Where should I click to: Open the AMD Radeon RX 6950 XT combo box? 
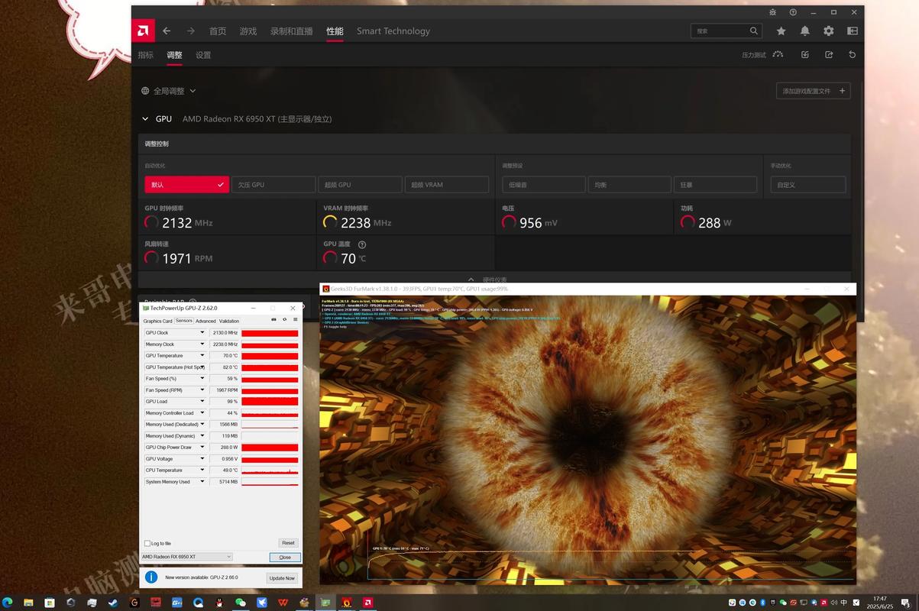coord(186,557)
